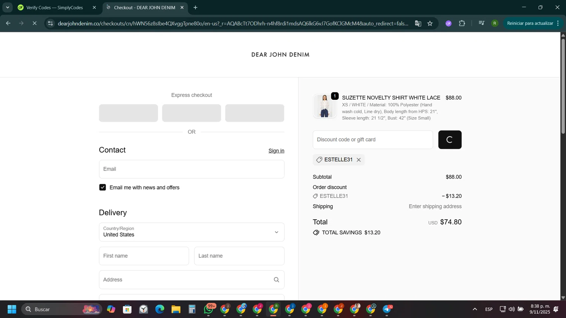This screenshot has height=318, width=566.
Task: Go forward in browser history
Action: click(x=21, y=23)
